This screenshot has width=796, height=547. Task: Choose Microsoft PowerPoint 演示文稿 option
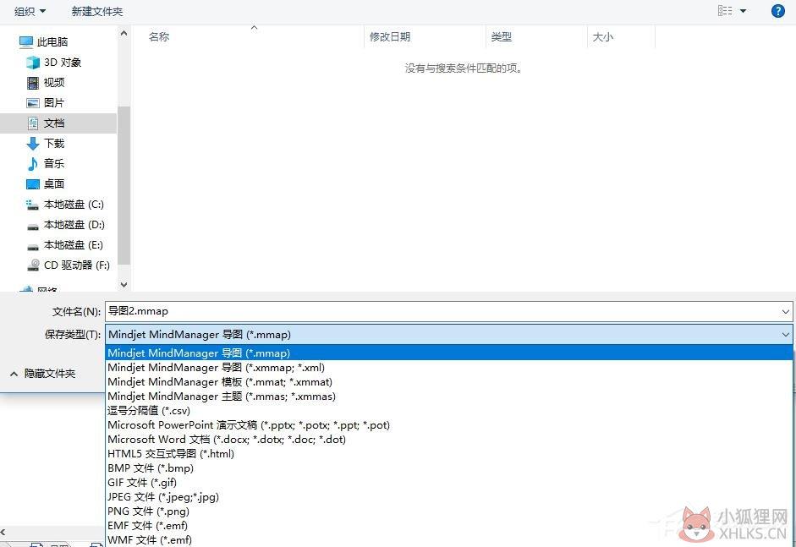[x=449, y=424]
